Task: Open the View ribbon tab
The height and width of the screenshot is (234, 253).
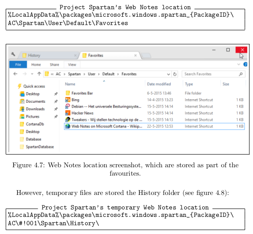Action: (72, 65)
